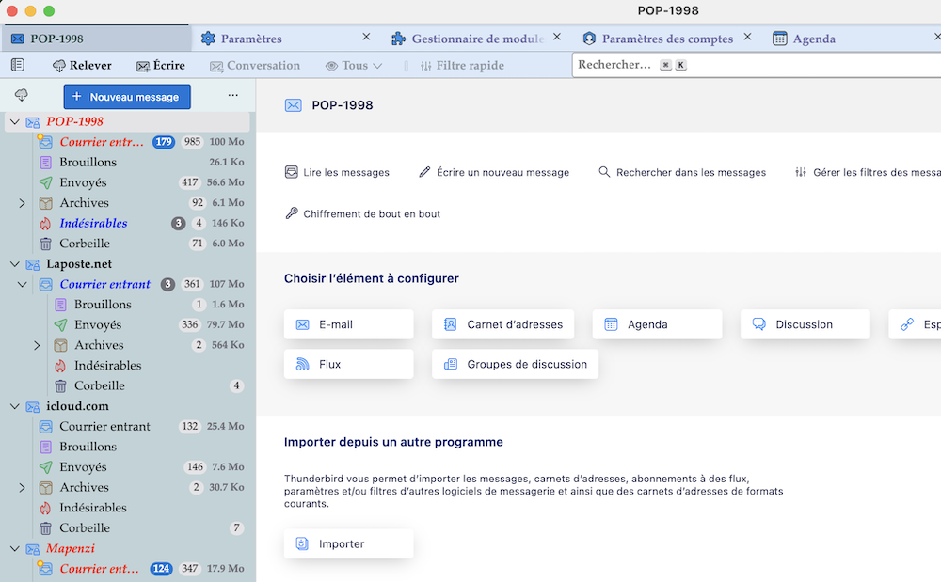941x582 pixels.
Task: Select the POP-1998 mail tab
Action: tap(96, 39)
